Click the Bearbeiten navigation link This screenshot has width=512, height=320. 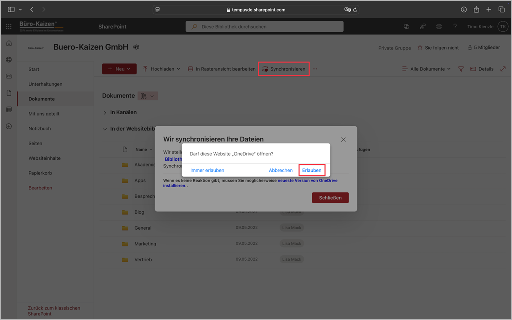[x=40, y=188]
